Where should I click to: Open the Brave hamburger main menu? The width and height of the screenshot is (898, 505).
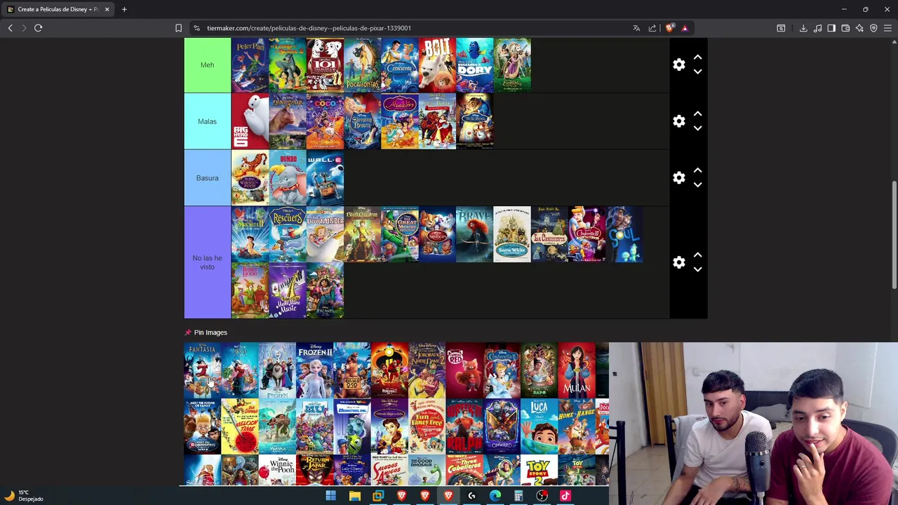click(887, 28)
